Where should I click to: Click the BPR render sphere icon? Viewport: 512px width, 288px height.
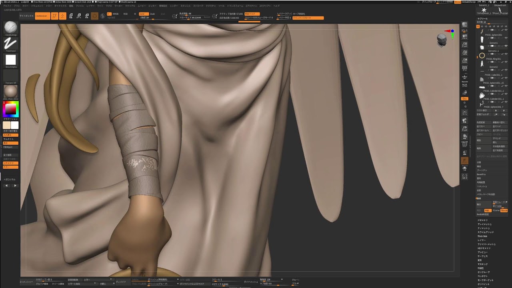(x=465, y=25)
